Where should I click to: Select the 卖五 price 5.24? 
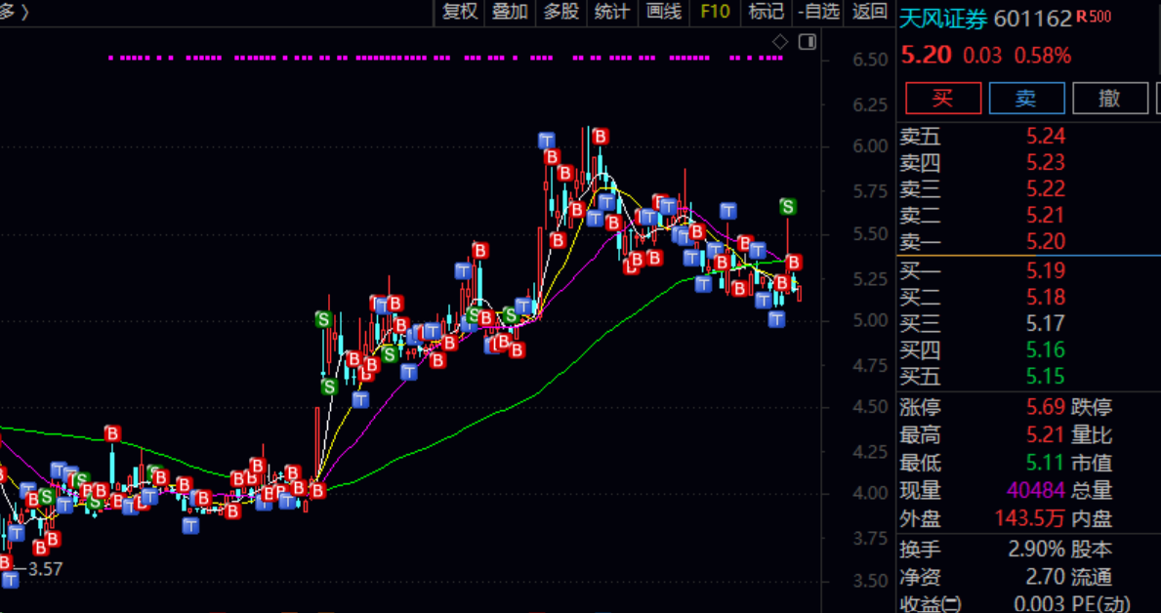point(1046,136)
